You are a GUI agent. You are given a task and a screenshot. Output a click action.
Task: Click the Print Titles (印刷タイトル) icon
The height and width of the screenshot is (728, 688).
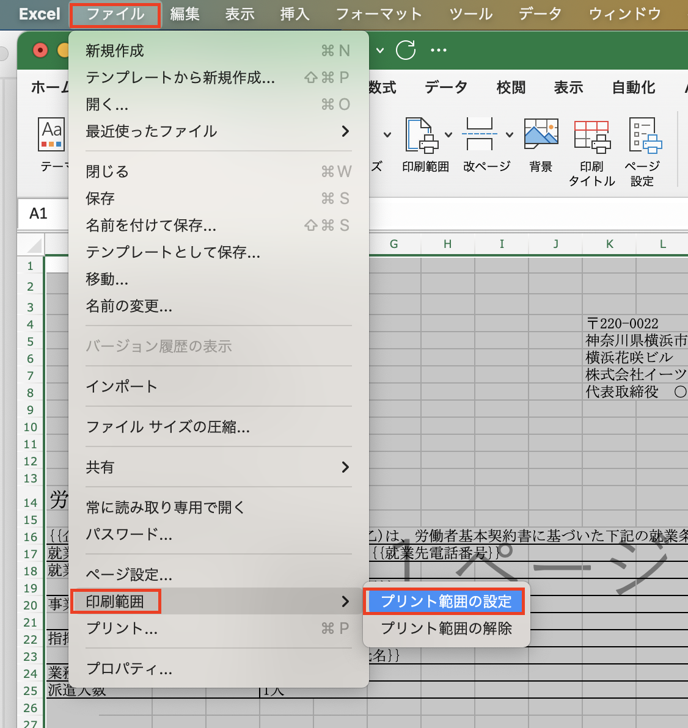(x=591, y=136)
